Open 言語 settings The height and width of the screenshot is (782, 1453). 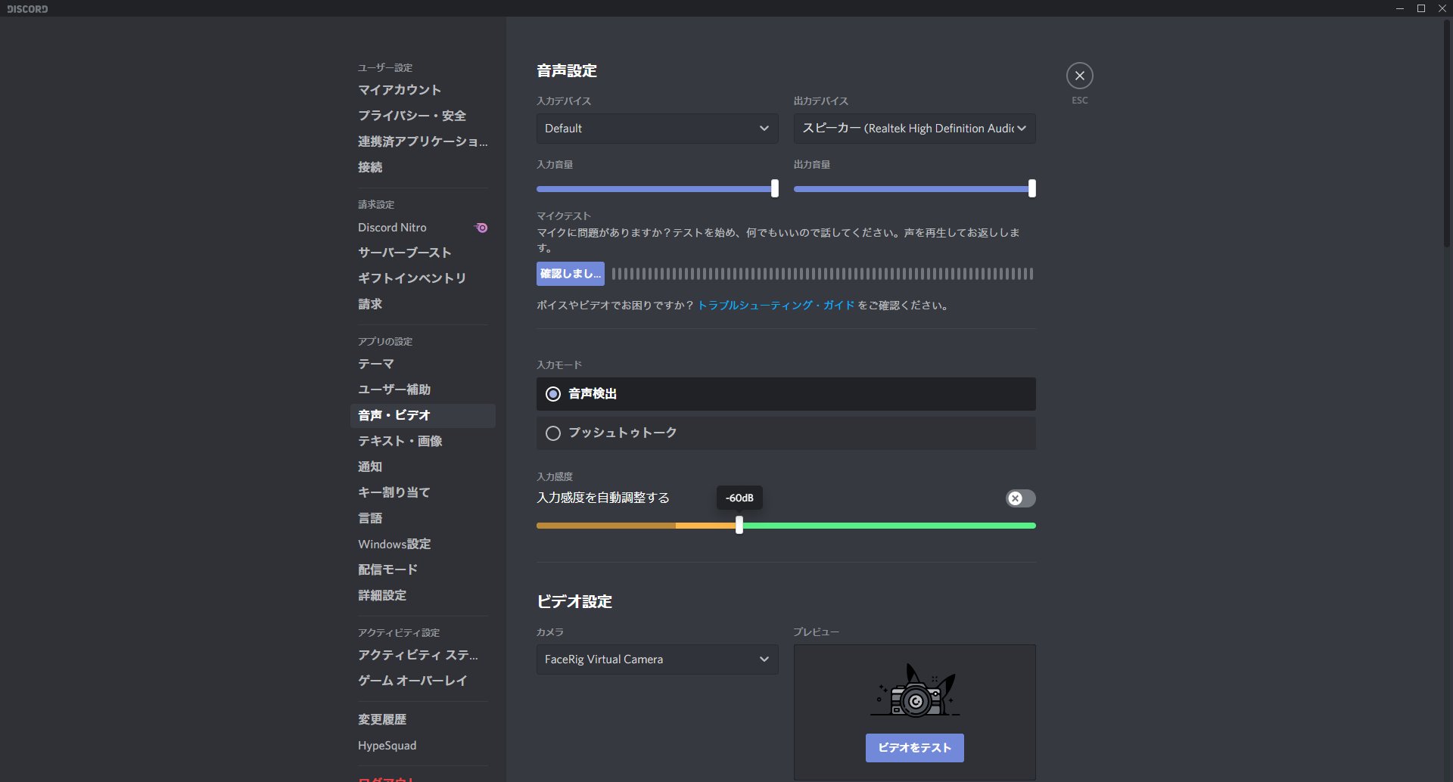(x=372, y=517)
